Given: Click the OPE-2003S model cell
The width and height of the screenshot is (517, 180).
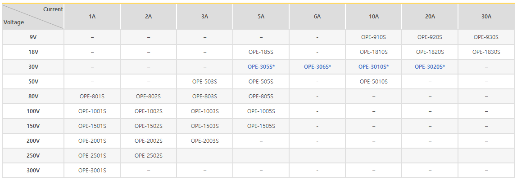Looking at the screenshot, I should point(205,141).
